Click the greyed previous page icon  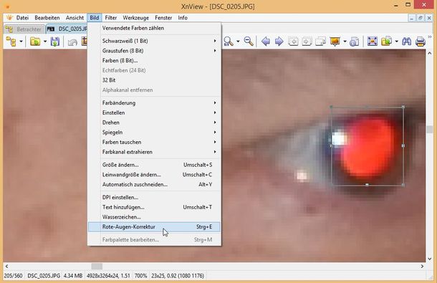point(293,42)
